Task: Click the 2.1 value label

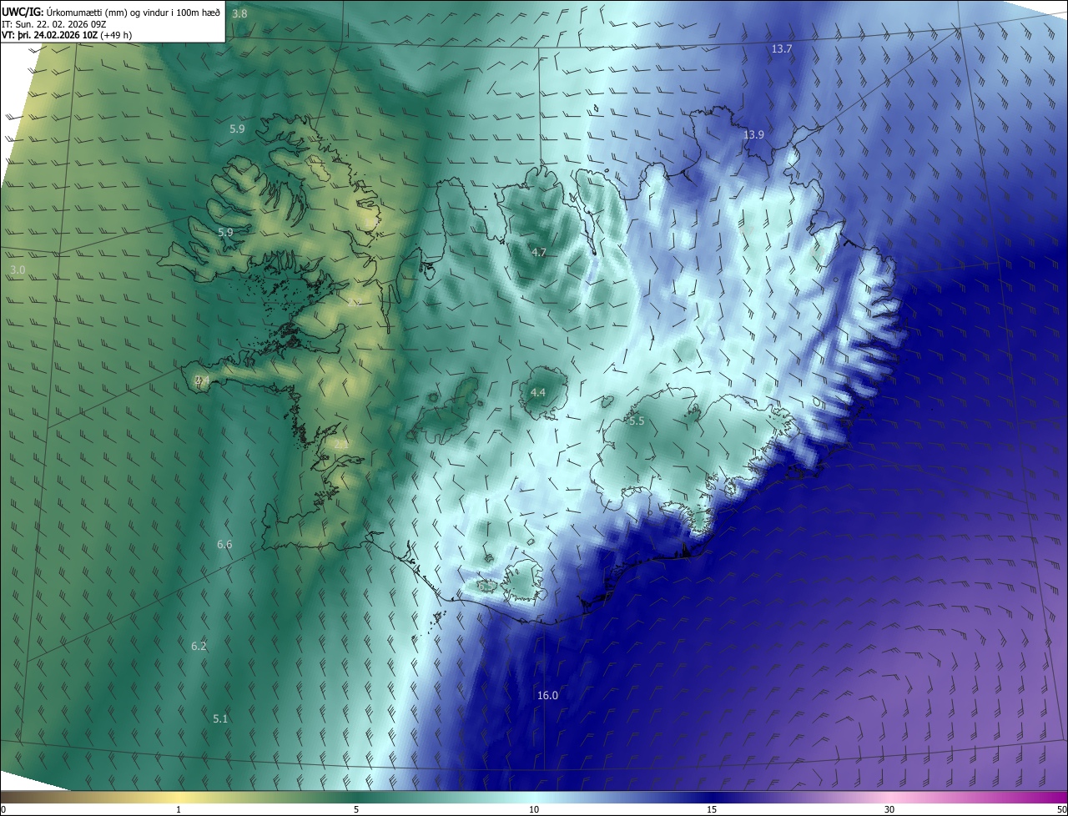Action: point(341,445)
